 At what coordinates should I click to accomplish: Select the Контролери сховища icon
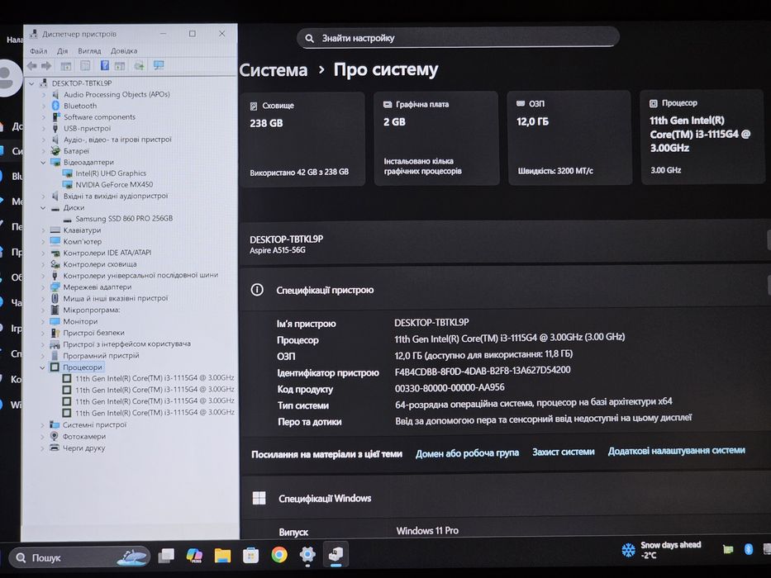(x=55, y=264)
